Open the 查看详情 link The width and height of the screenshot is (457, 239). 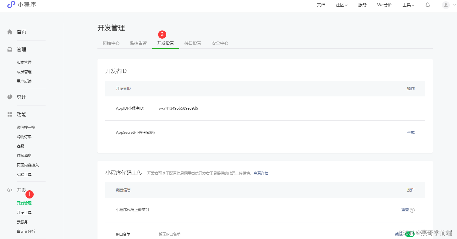click(x=261, y=173)
